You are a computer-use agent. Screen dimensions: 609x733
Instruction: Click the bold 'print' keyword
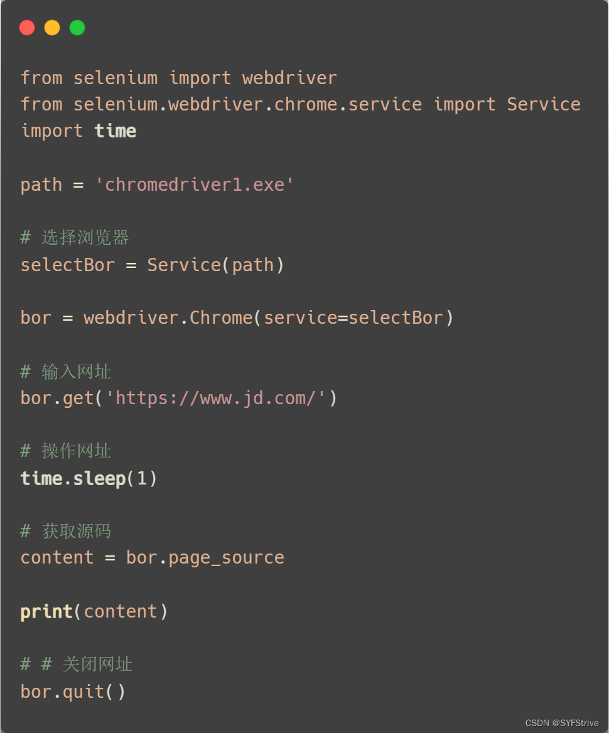46,611
